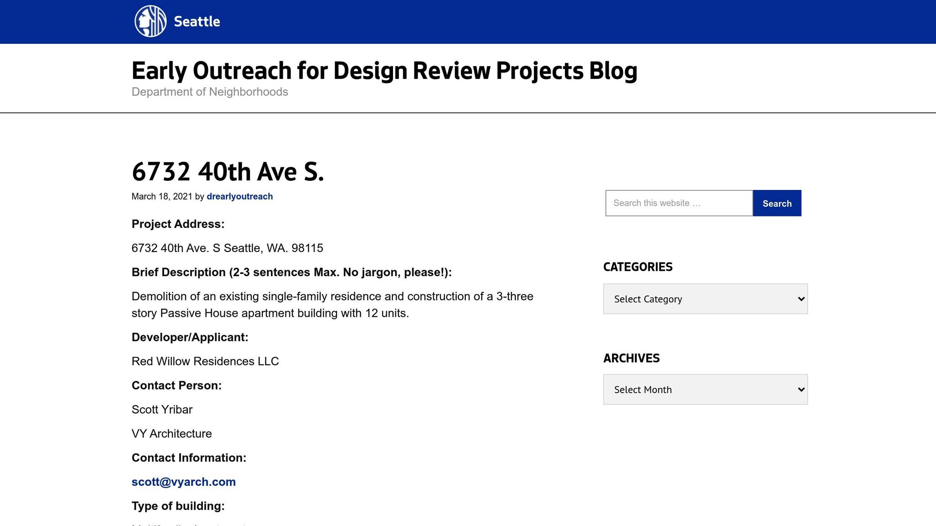This screenshot has width=936, height=526.
Task: Click the City of Seattle logo icon
Action: click(150, 21)
